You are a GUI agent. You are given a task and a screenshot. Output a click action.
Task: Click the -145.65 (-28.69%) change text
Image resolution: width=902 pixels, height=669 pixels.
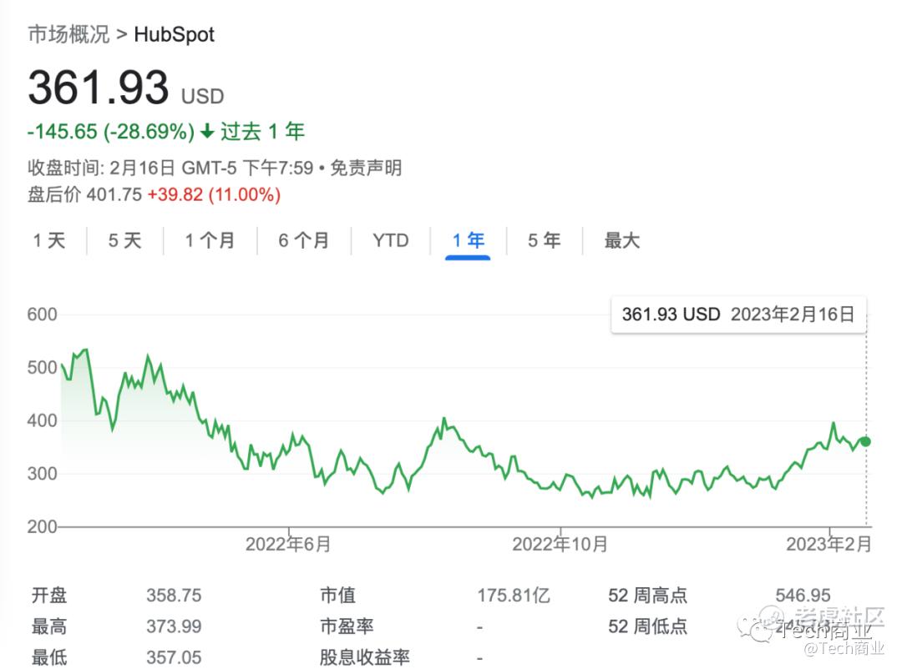pyautogui.click(x=111, y=132)
